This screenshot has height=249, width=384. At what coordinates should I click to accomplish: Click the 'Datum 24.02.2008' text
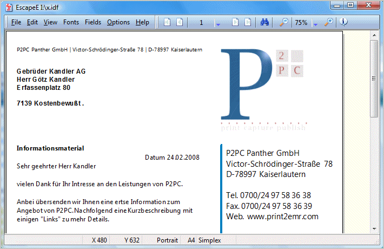tap(172, 158)
